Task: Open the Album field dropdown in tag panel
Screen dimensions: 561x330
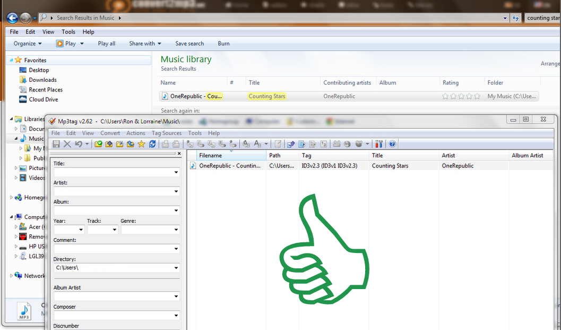Action: pos(176,210)
